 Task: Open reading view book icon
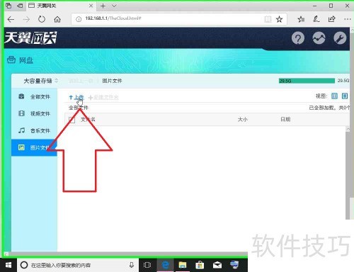268,19
